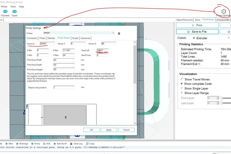Select the Extruder colors radio button

(194, 38)
